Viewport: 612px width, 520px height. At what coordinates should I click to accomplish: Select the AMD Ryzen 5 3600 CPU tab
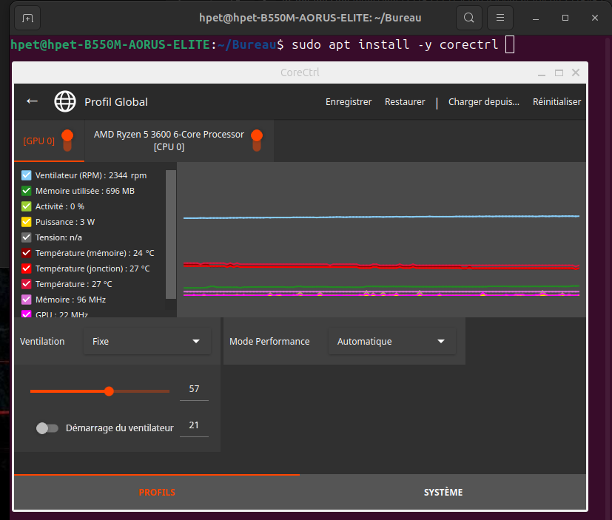point(169,140)
